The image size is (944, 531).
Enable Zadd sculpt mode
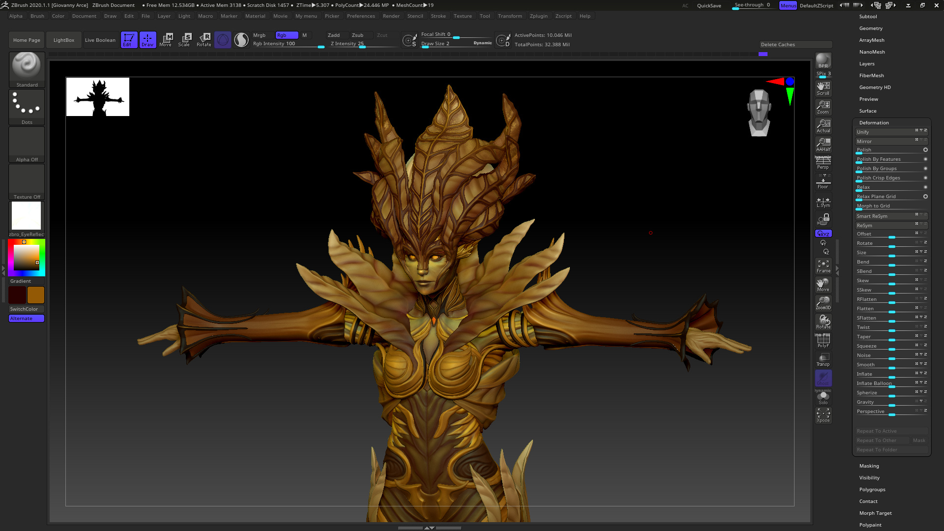pyautogui.click(x=334, y=35)
